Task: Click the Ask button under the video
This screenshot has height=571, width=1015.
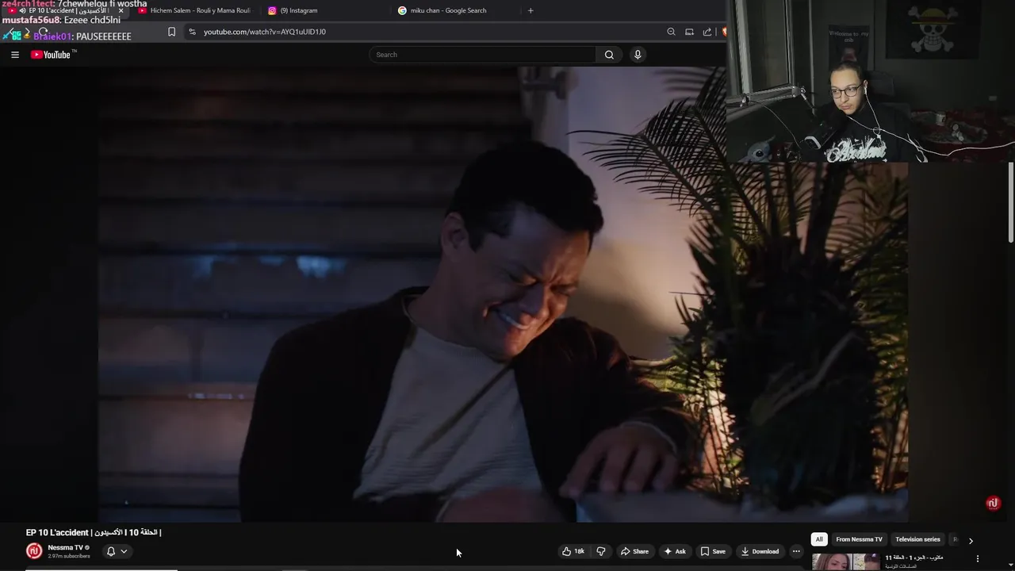Action: pyautogui.click(x=675, y=551)
